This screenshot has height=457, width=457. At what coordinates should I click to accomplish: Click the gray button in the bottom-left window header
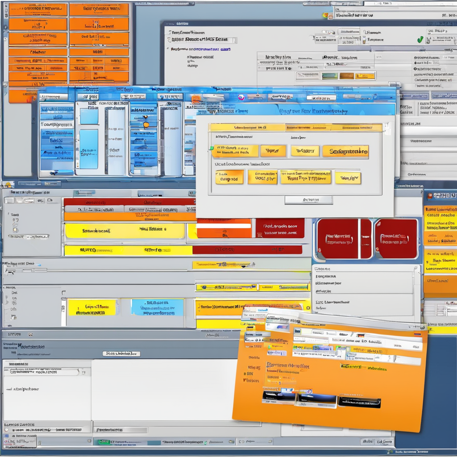[121, 353]
